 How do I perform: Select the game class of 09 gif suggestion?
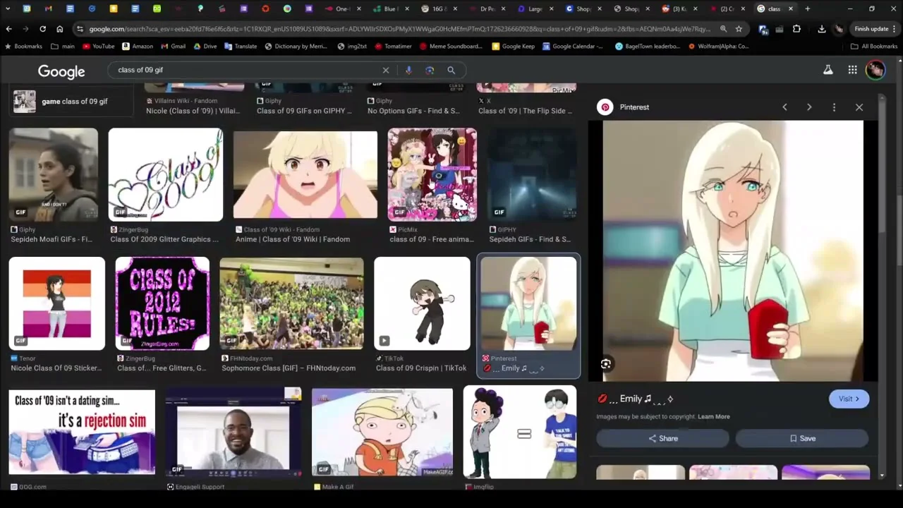73,102
